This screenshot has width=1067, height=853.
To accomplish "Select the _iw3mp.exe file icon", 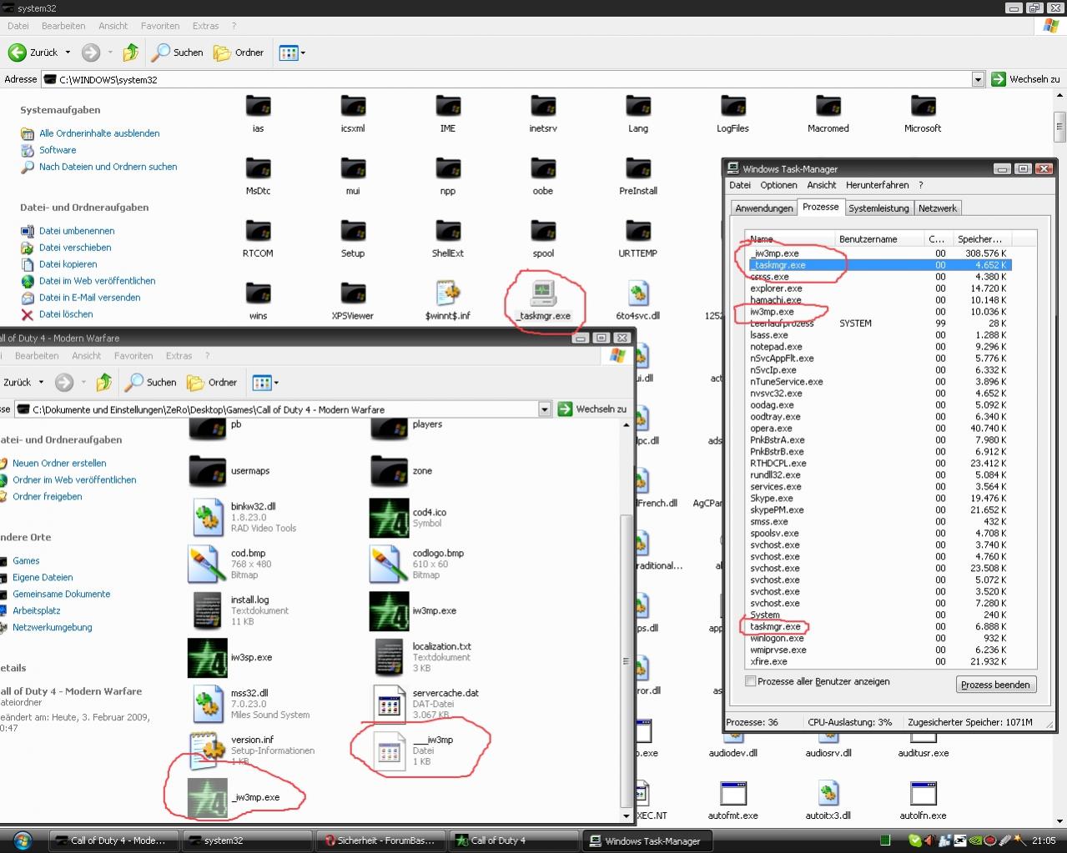I will [x=208, y=798].
